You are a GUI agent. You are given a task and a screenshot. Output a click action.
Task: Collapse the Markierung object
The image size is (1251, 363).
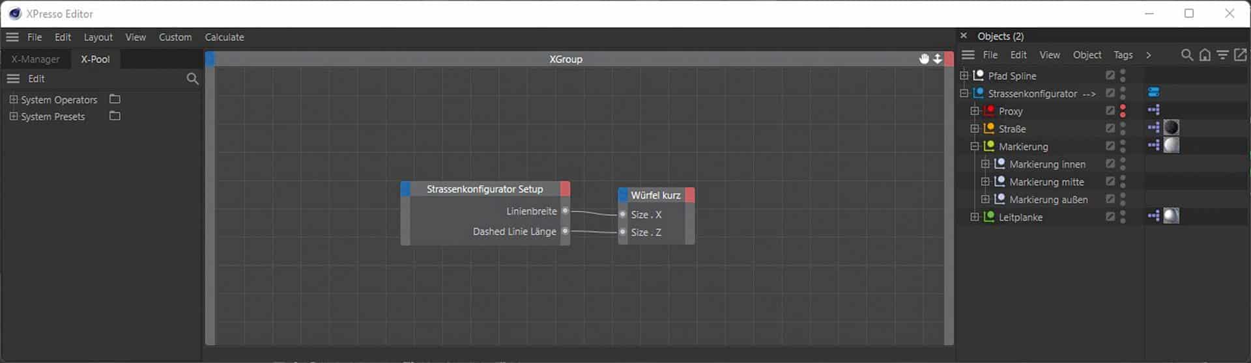(975, 146)
